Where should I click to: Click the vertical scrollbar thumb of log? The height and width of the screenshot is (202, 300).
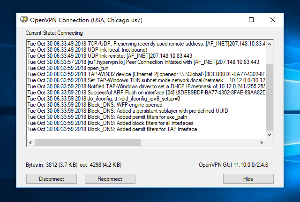pos(269,97)
